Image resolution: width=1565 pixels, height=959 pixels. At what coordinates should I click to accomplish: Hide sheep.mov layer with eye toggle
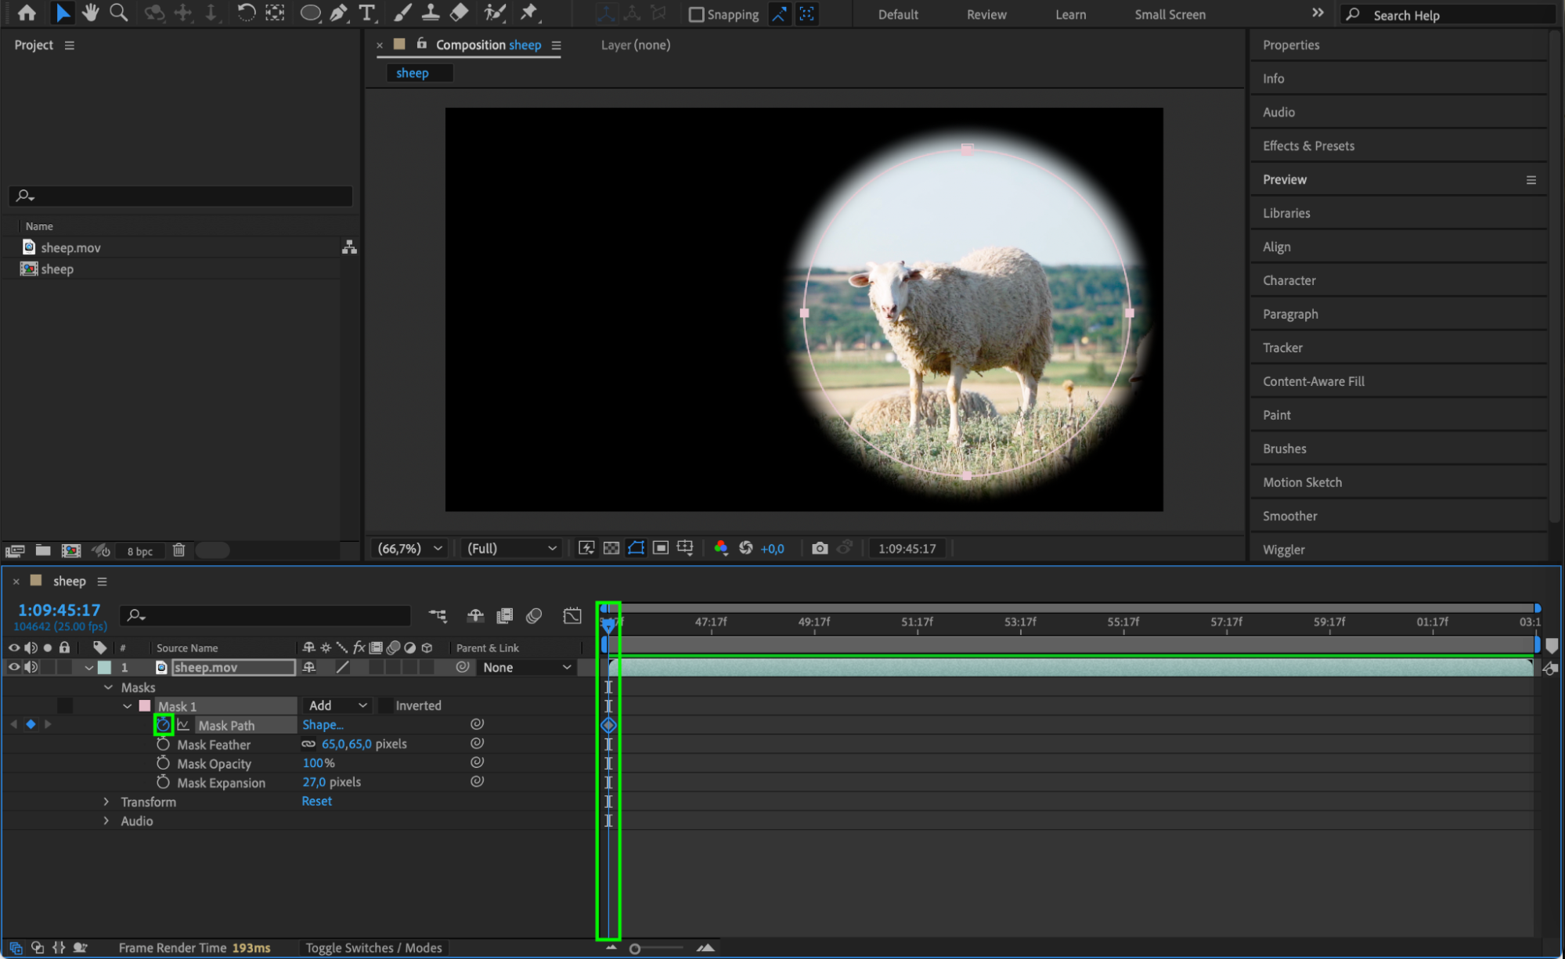click(14, 667)
